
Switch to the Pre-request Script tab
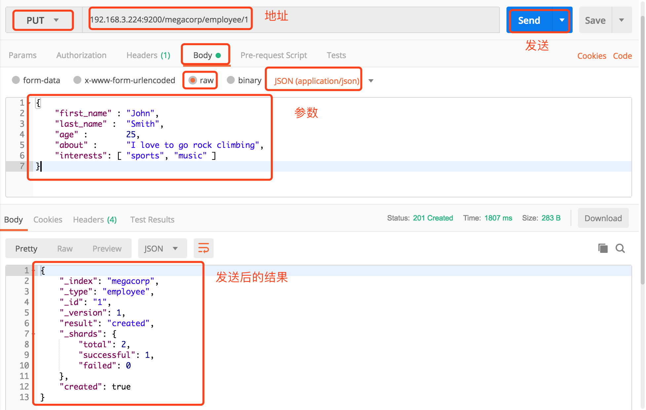click(x=273, y=55)
